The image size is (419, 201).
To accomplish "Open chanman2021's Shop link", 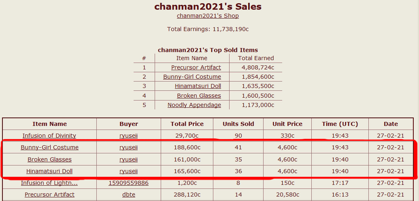I will [x=208, y=16].
